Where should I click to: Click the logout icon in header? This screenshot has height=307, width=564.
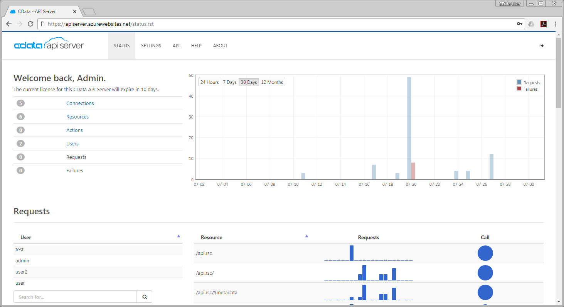tap(542, 46)
